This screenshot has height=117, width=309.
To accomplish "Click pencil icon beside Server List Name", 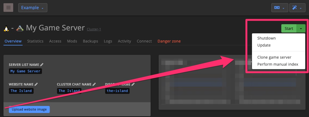I will coord(42,65).
